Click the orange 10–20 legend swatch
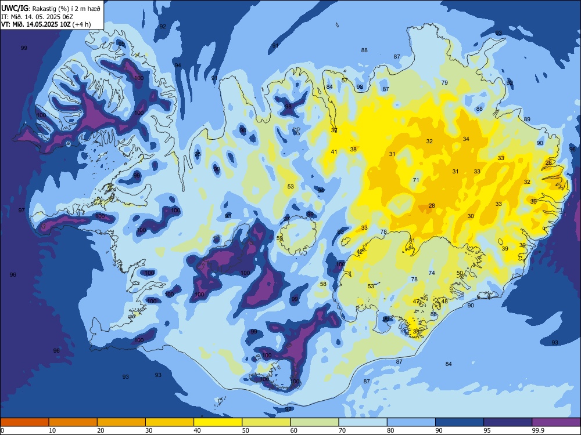Image resolution: width=581 pixels, height=435 pixels. coord(73,422)
